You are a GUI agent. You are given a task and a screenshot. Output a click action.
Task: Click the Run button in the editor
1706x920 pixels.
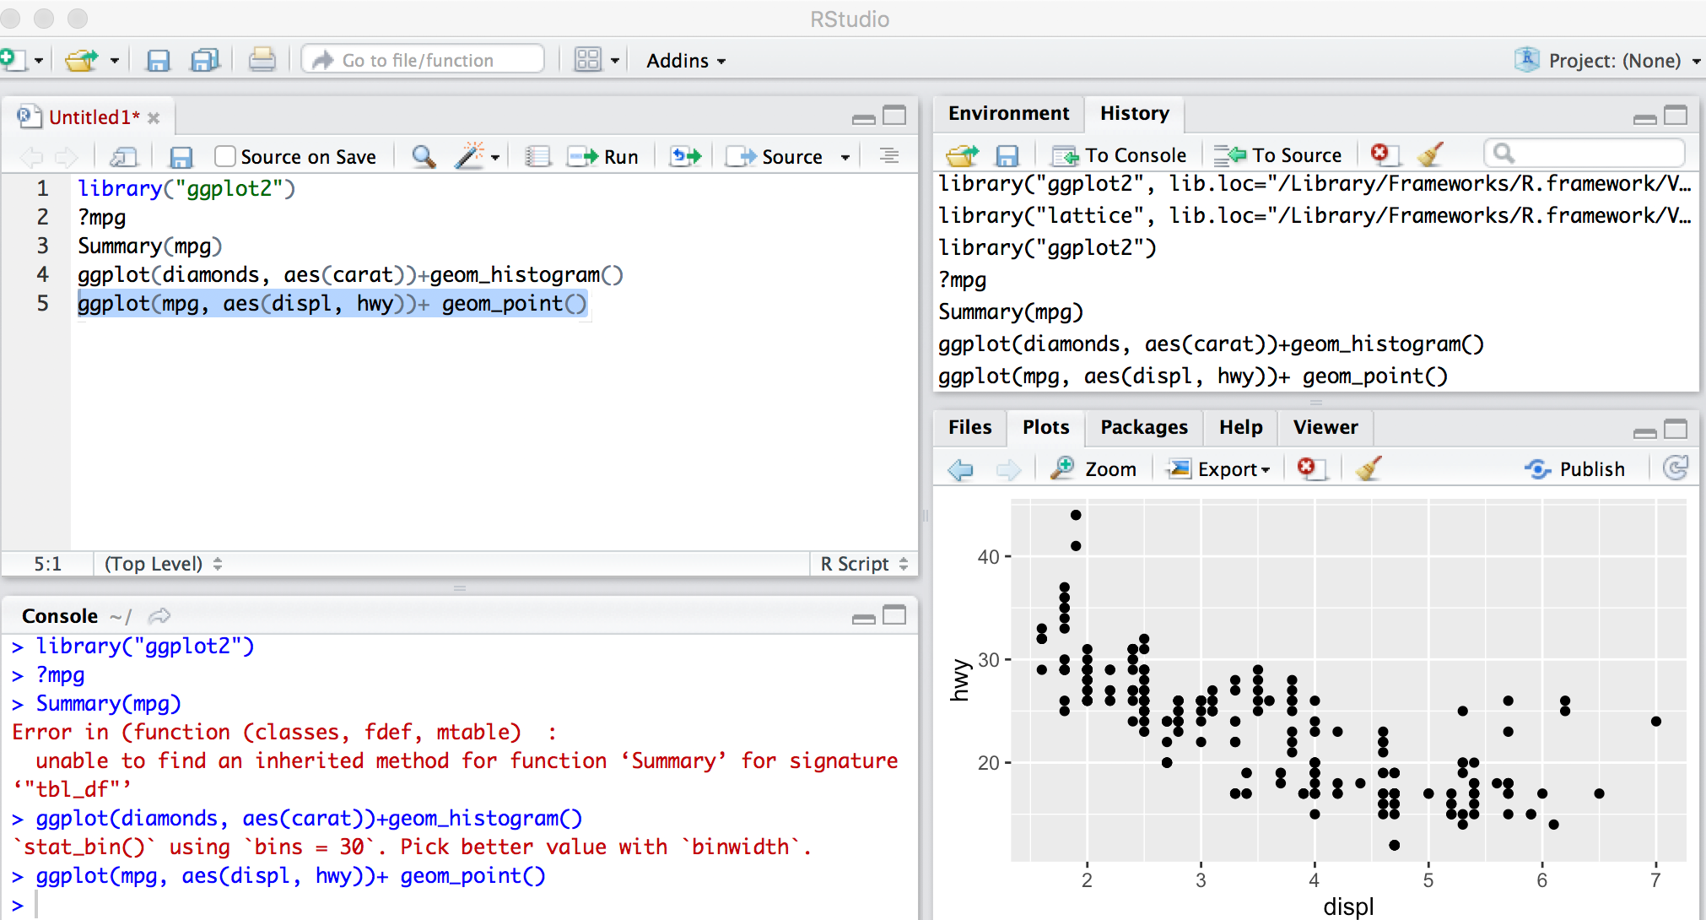603,157
